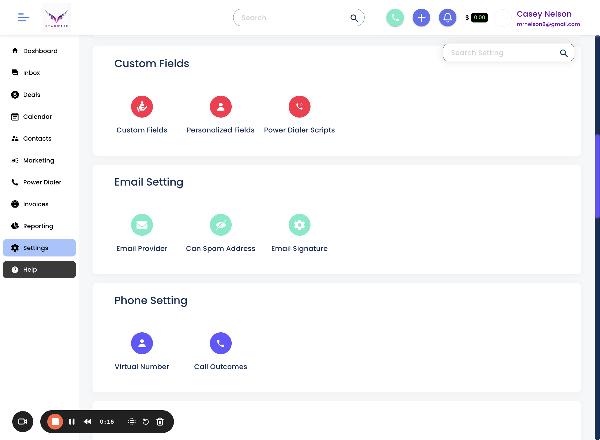Click the Email Setting section heading
Viewport: 600px width, 440px height.
(149, 182)
